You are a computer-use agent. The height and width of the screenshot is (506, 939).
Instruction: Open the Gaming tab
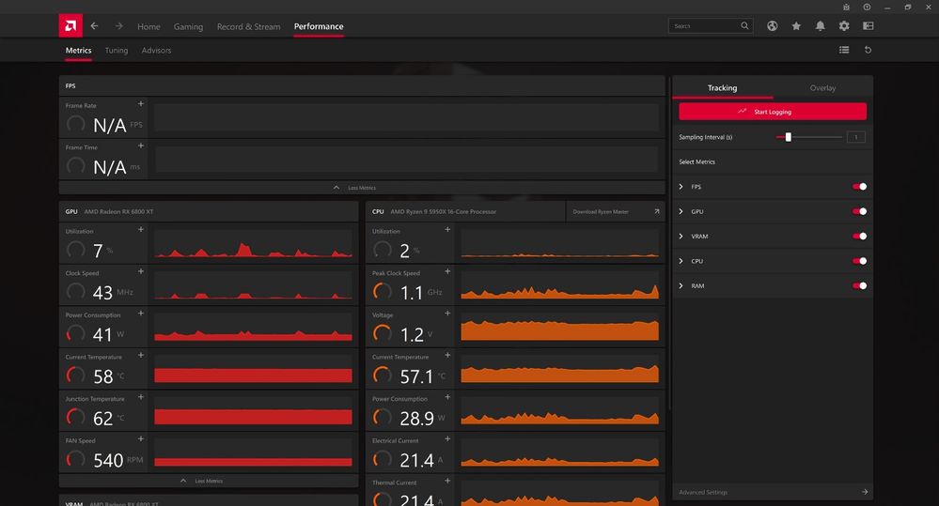[x=188, y=26]
